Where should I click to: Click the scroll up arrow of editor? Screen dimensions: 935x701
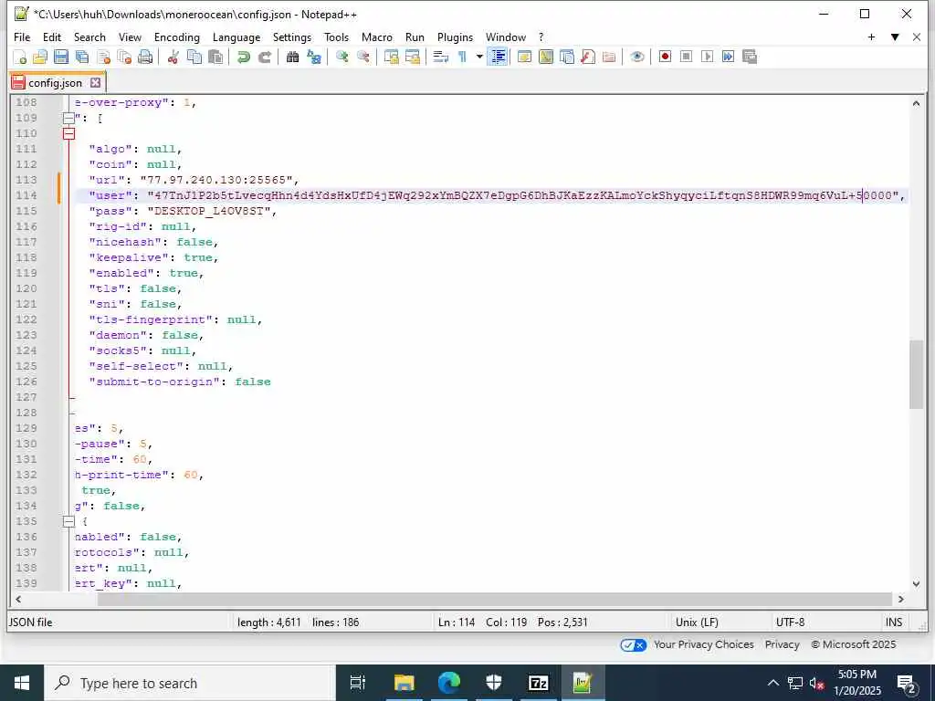pos(916,103)
